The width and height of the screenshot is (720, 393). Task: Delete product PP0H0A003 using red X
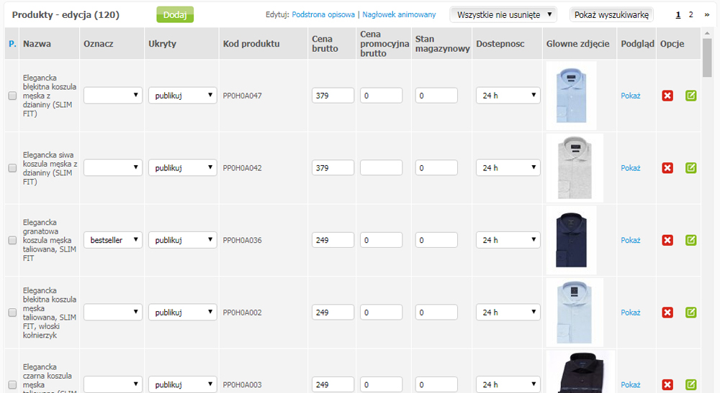tap(667, 385)
